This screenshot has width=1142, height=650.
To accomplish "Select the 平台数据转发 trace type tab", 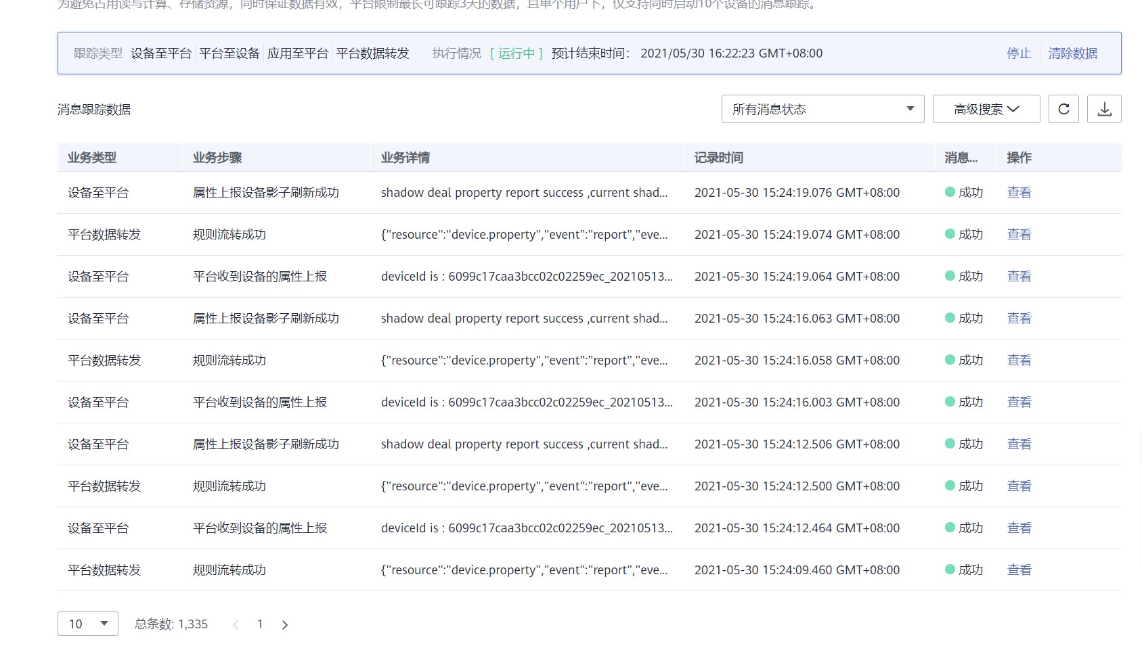I will point(372,53).
